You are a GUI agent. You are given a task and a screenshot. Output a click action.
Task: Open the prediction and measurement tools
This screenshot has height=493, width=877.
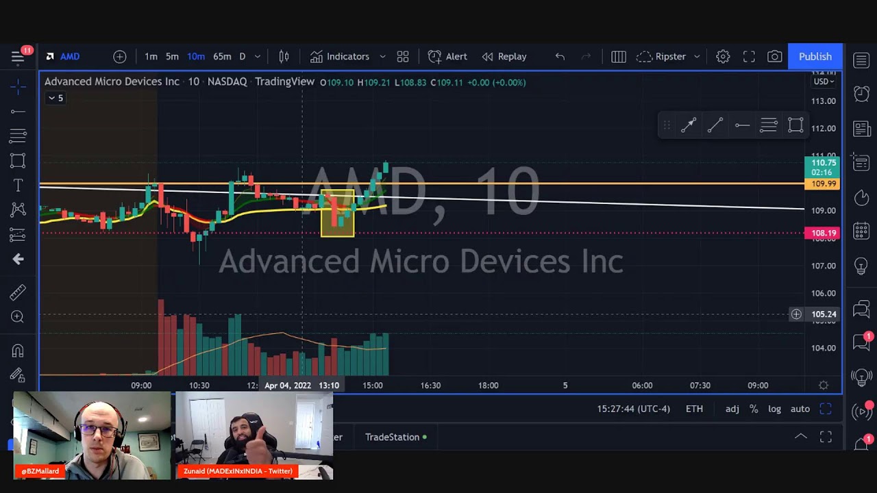click(18, 235)
